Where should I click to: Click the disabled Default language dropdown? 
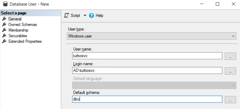pos(154,85)
